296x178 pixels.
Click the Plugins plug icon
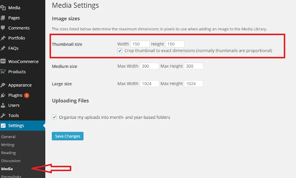point(3,95)
